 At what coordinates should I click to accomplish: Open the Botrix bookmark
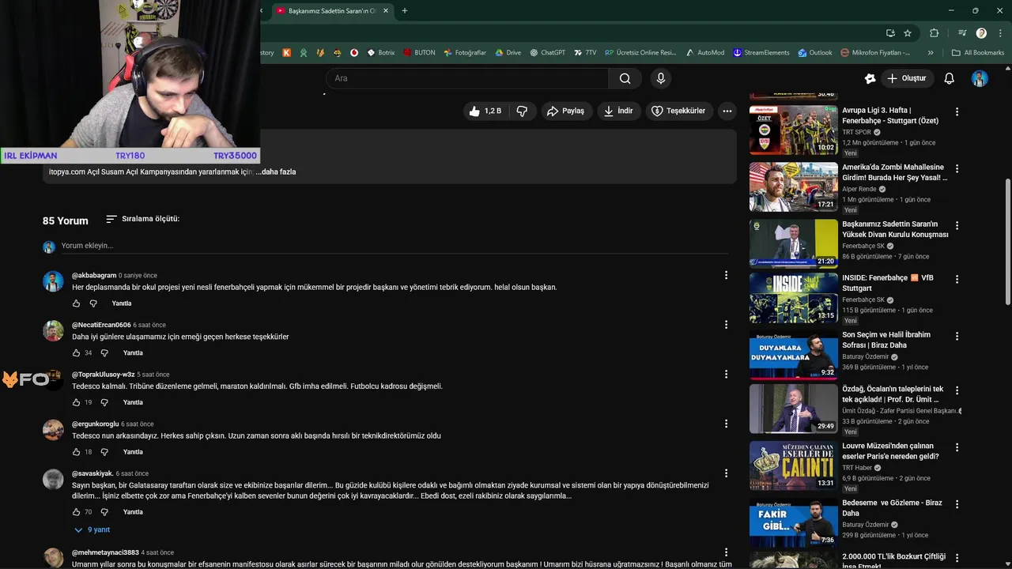[x=380, y=53]
